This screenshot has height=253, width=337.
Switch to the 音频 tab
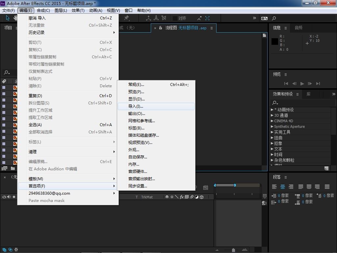[x=298, y=28]
